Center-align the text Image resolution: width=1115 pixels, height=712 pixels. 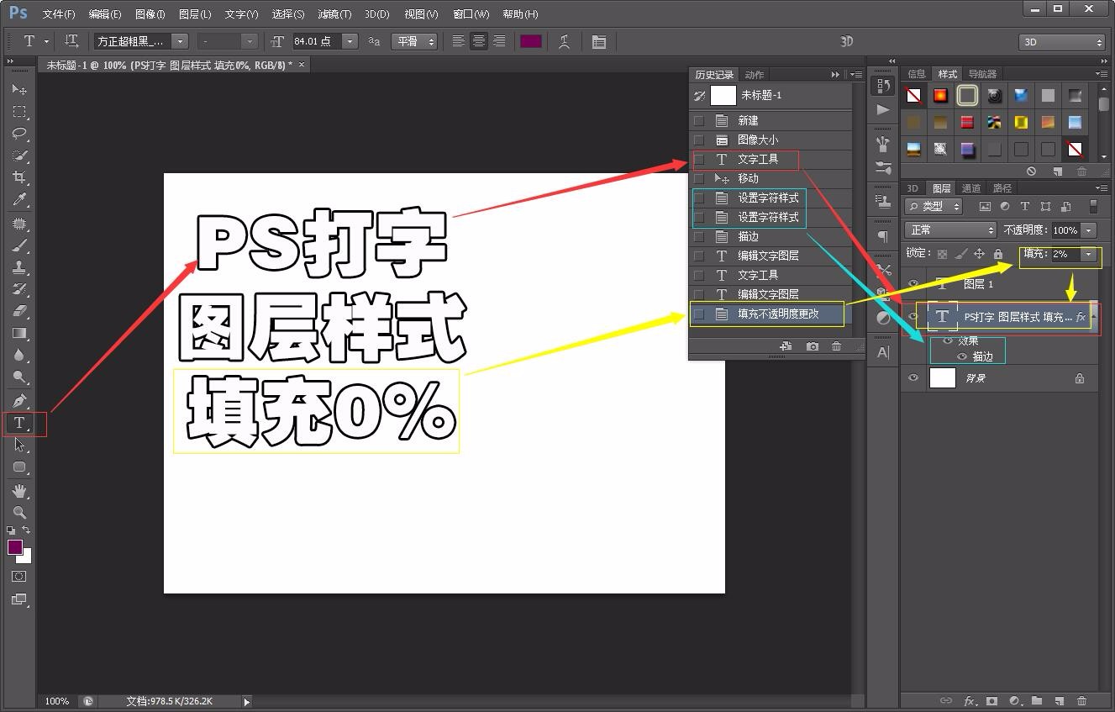coord(479,41)
